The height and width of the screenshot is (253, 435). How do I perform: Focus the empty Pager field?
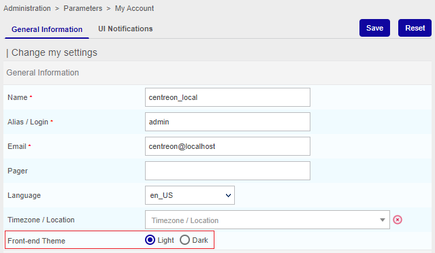[x=227, y=171]
